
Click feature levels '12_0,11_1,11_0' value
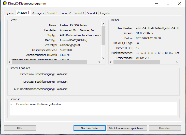pos(158,53)
